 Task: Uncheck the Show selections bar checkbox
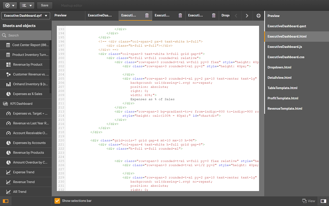point(57,201)
